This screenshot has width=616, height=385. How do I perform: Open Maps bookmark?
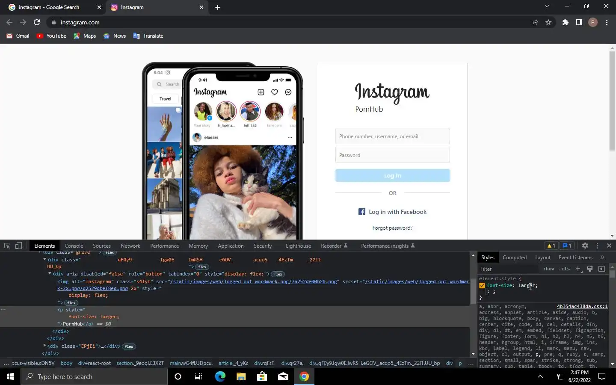pyautogui.click(x=85, y=36)
